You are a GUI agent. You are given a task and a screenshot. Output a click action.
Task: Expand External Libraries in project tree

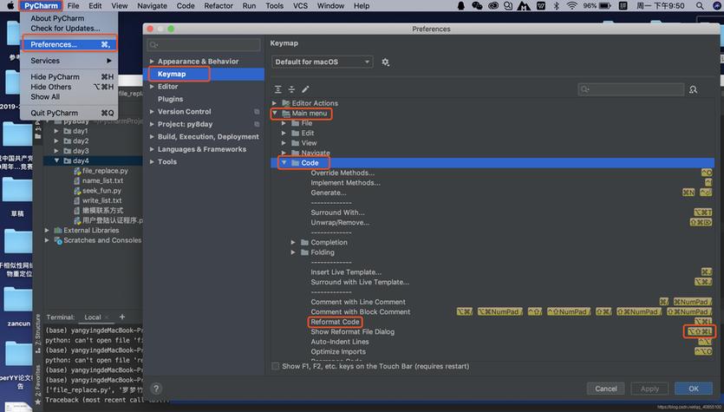[x=47, y=230]
